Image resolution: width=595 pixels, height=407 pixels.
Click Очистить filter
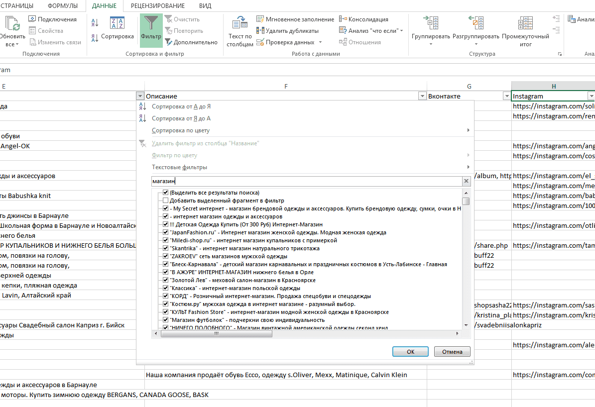point(182,19)
